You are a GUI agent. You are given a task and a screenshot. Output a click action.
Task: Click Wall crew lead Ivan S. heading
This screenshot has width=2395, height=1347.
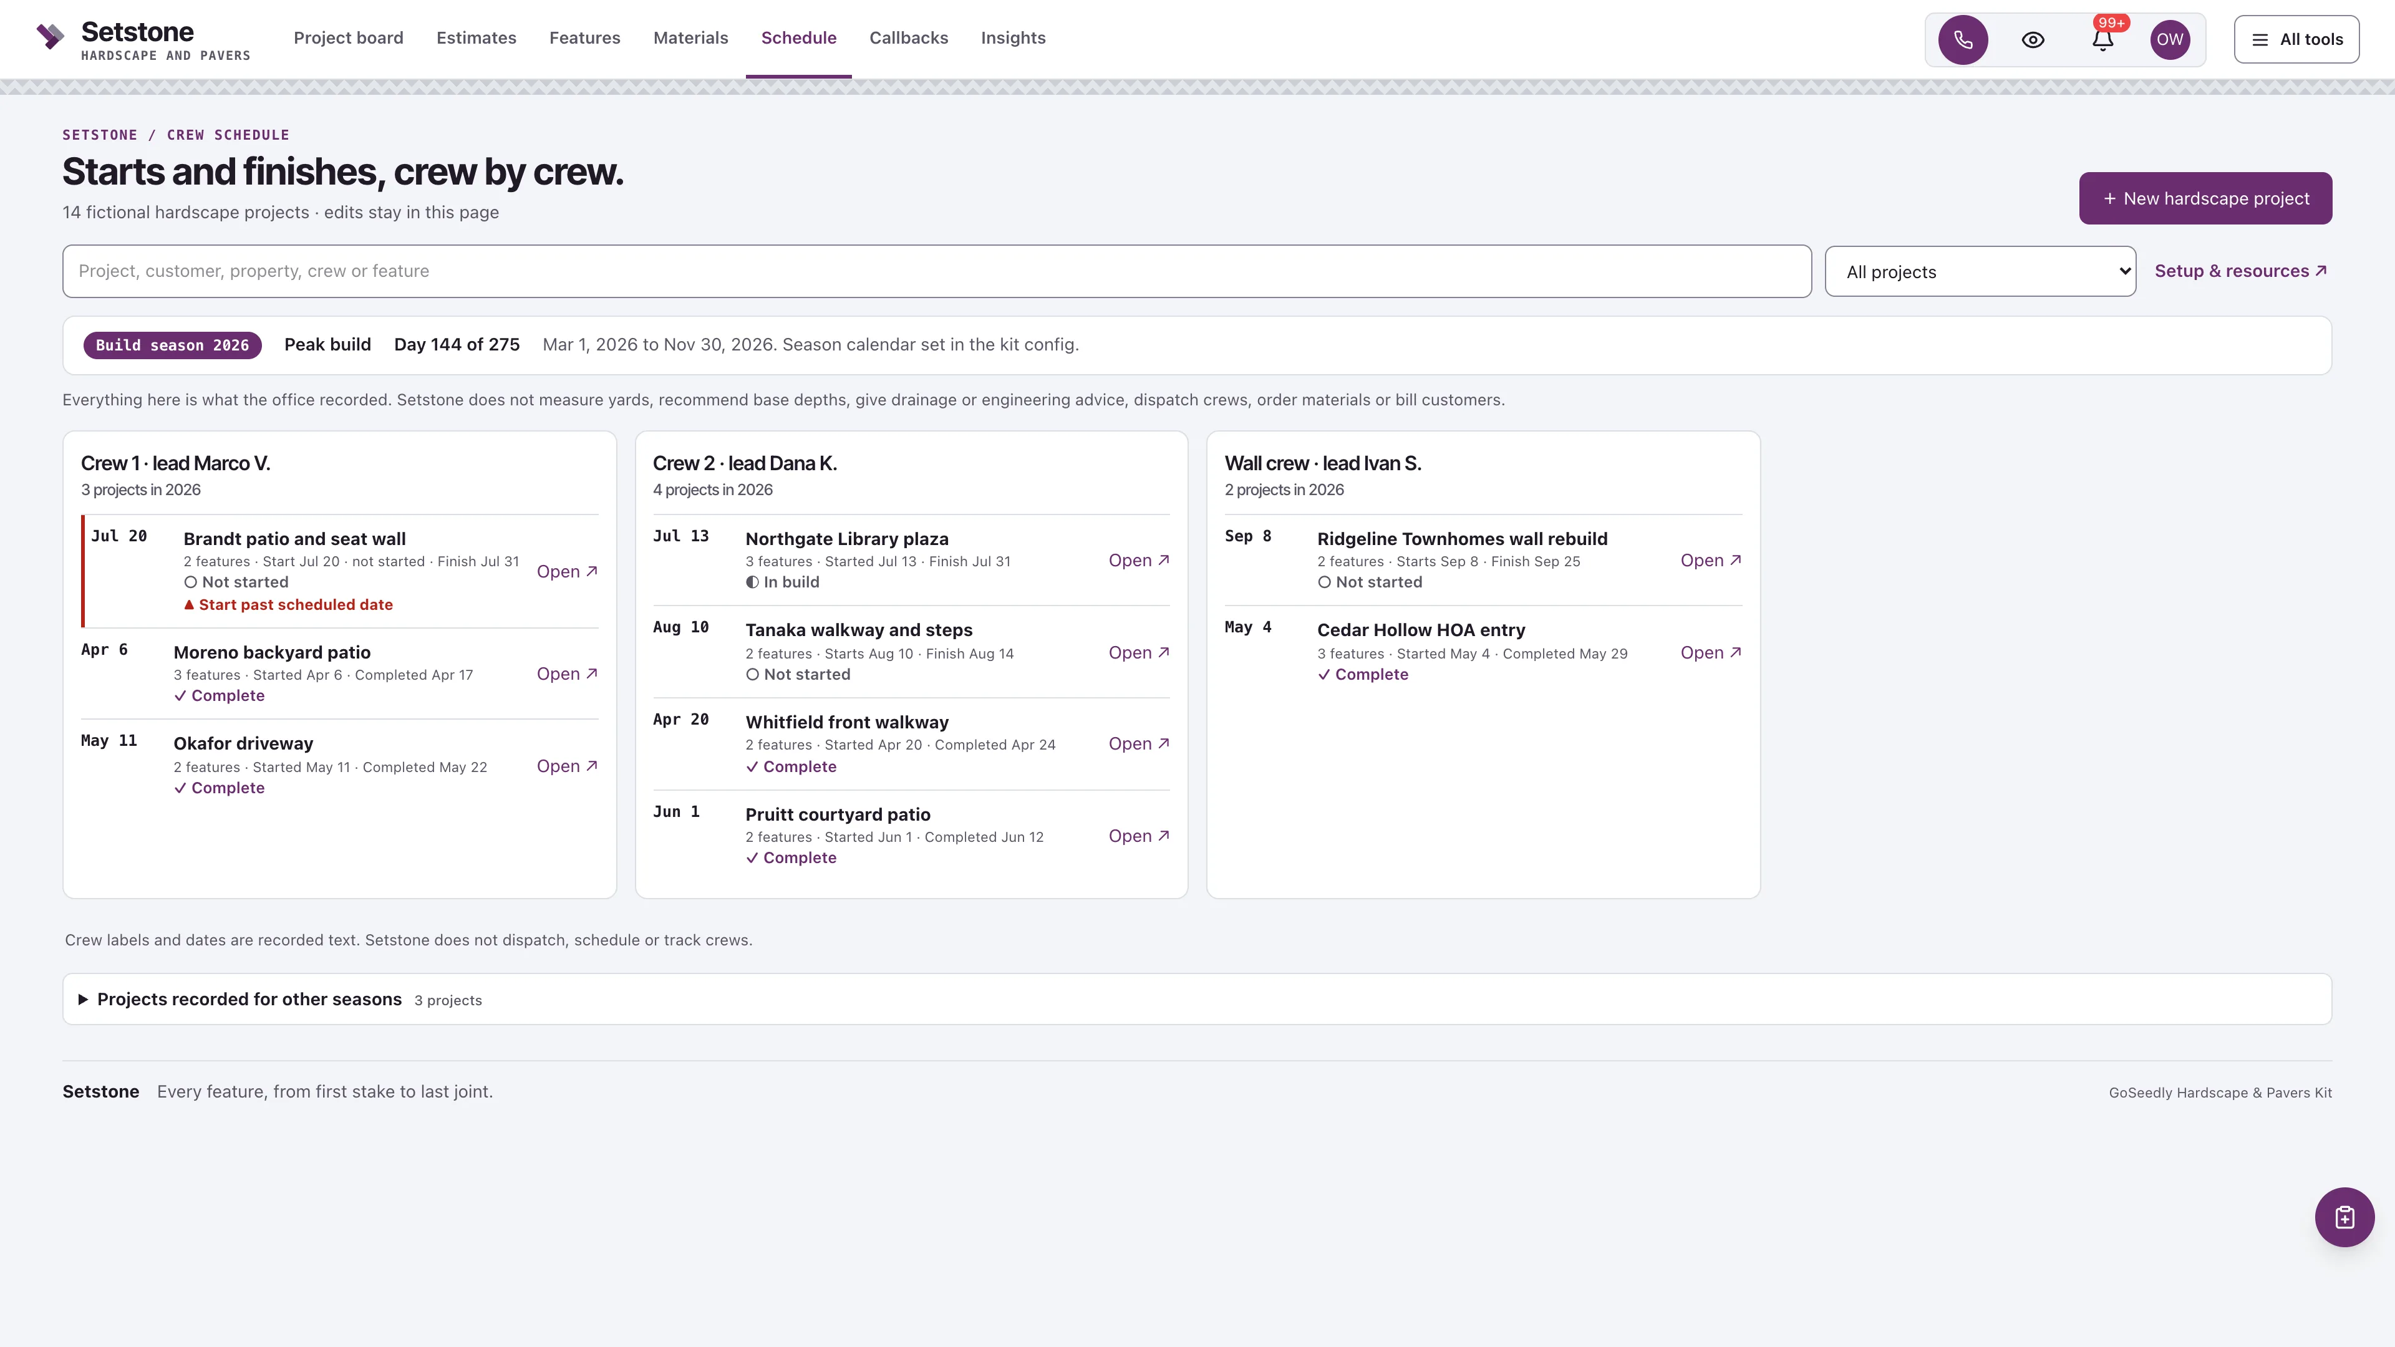point(1322,463)
